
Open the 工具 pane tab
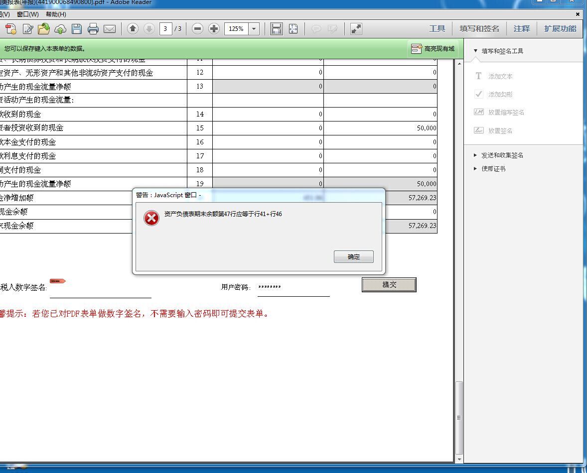coord(437,28)
